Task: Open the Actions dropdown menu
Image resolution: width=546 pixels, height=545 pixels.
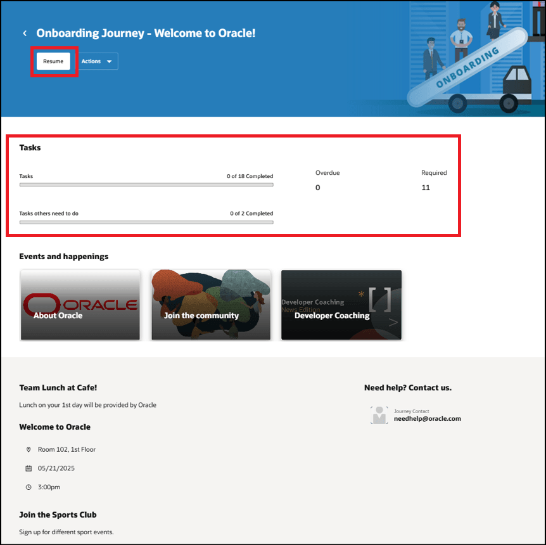Action: (x=97, y=61)
